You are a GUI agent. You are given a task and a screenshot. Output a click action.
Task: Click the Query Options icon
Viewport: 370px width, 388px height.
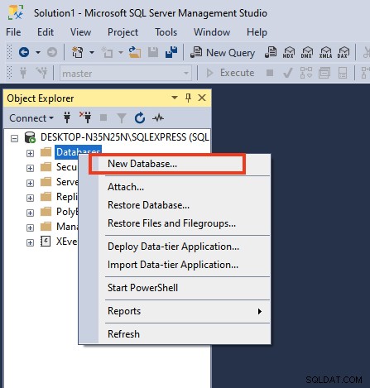pos(324,73)
